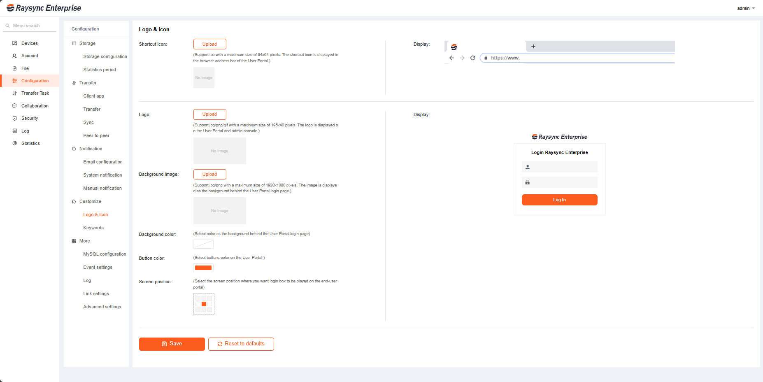The height and width of the screenshot is (382, 763).
Task: Click the Security shield icon
Action: click(14, 118)
